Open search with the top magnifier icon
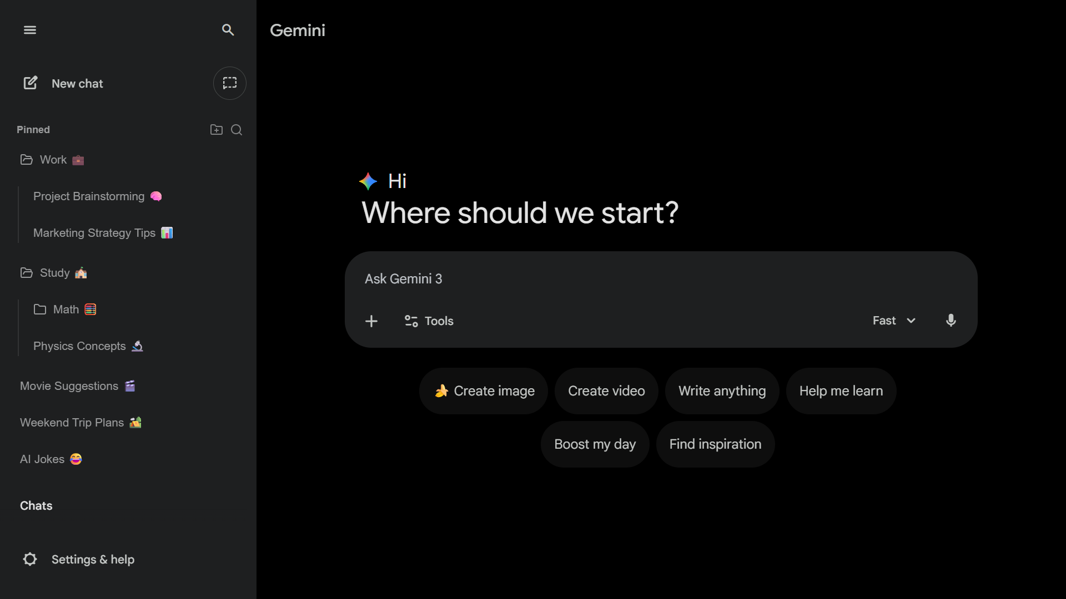The width and height of the screenshot is (1066, 599). [228, 30]
